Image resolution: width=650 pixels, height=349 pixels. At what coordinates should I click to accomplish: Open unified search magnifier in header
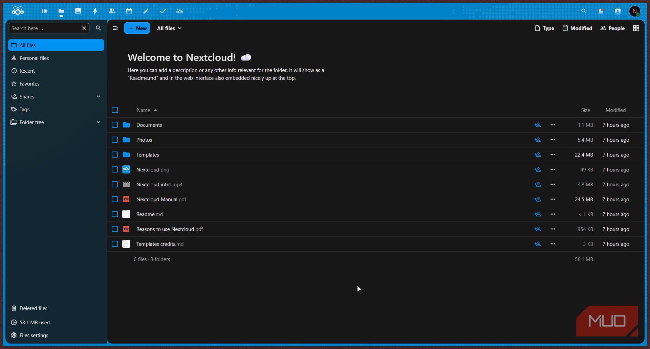click(584, 11)
